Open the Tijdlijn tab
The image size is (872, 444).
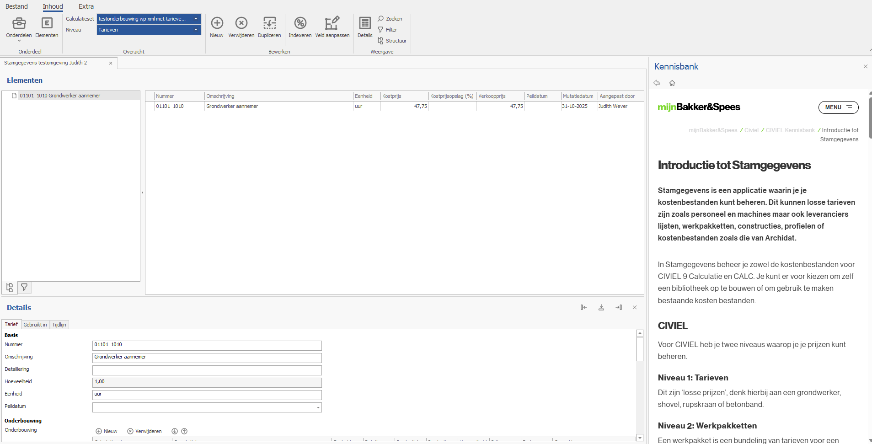pos(59,325)
